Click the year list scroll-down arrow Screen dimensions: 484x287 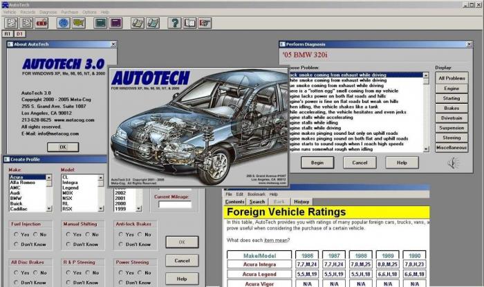point(139,209)
